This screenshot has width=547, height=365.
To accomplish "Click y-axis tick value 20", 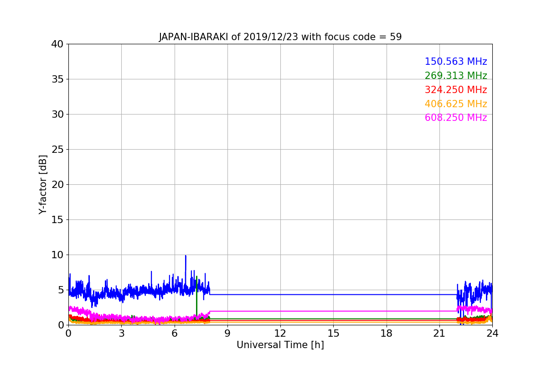I will [57, 185].
